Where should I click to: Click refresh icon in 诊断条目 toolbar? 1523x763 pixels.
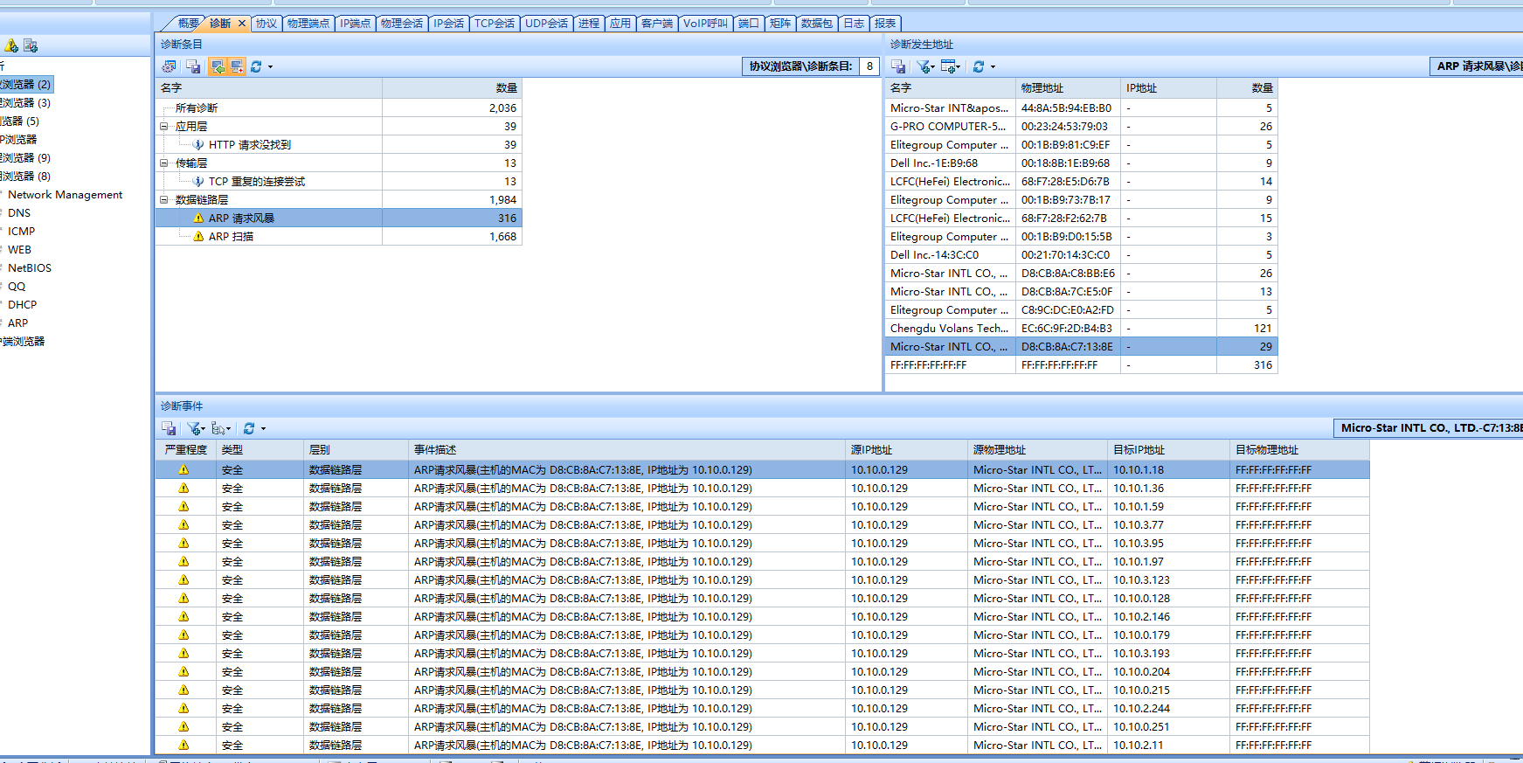(256, 66)
